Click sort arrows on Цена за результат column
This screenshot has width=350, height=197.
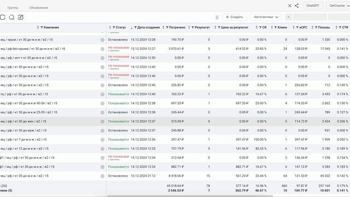[x=215, y=27]
